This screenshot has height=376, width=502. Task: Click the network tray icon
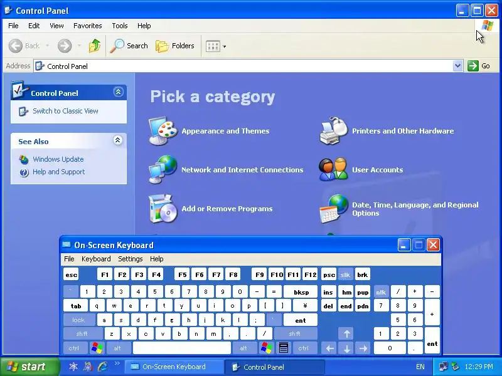coord(443,367)
